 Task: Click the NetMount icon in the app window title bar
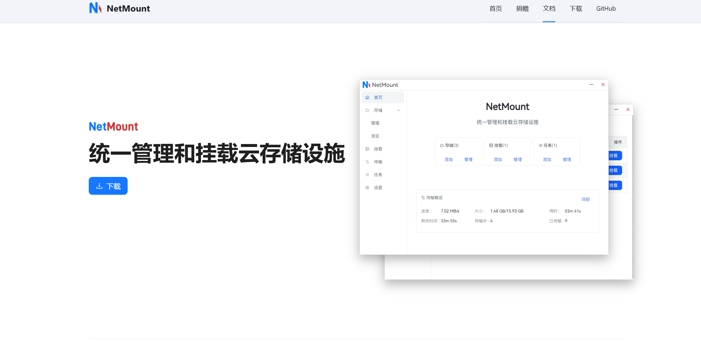tap(366, 85)
